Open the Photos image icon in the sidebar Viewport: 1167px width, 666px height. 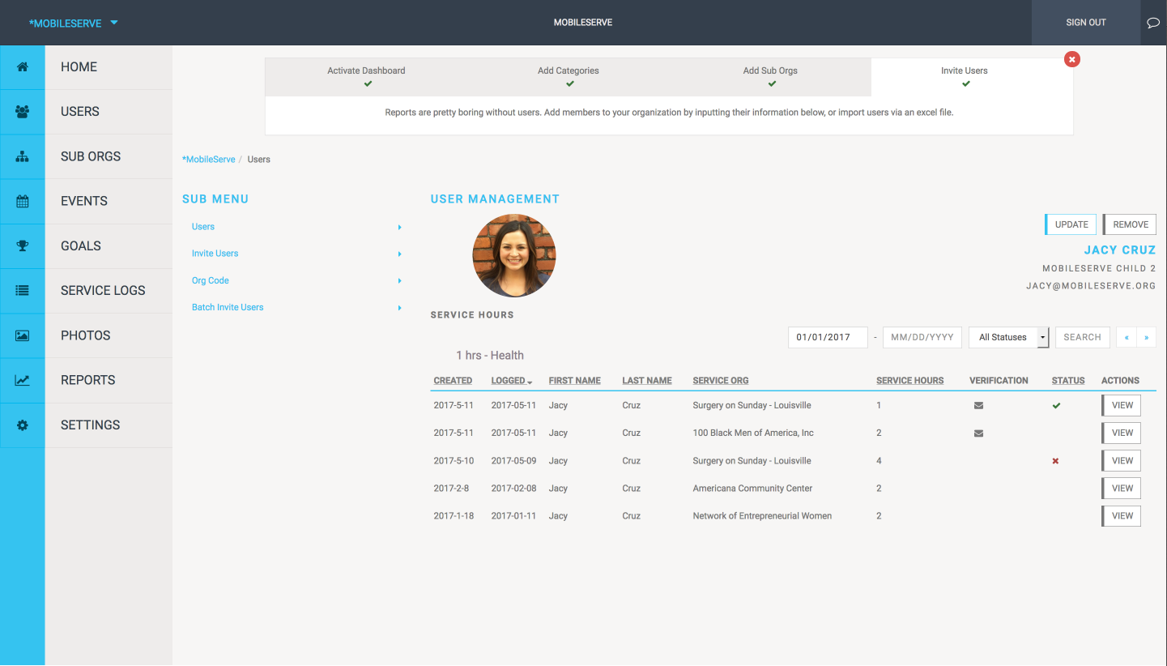click(x=23, y=335)
